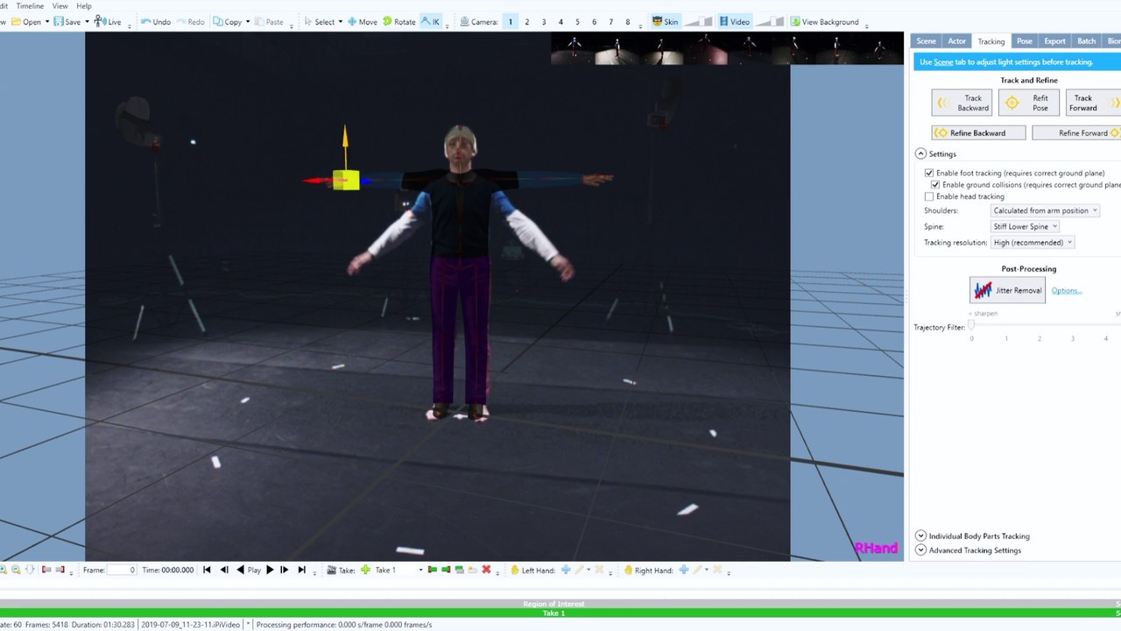Open the Tracking resolution dropdown
The image size is (1121, 631).
point(1033,242)
